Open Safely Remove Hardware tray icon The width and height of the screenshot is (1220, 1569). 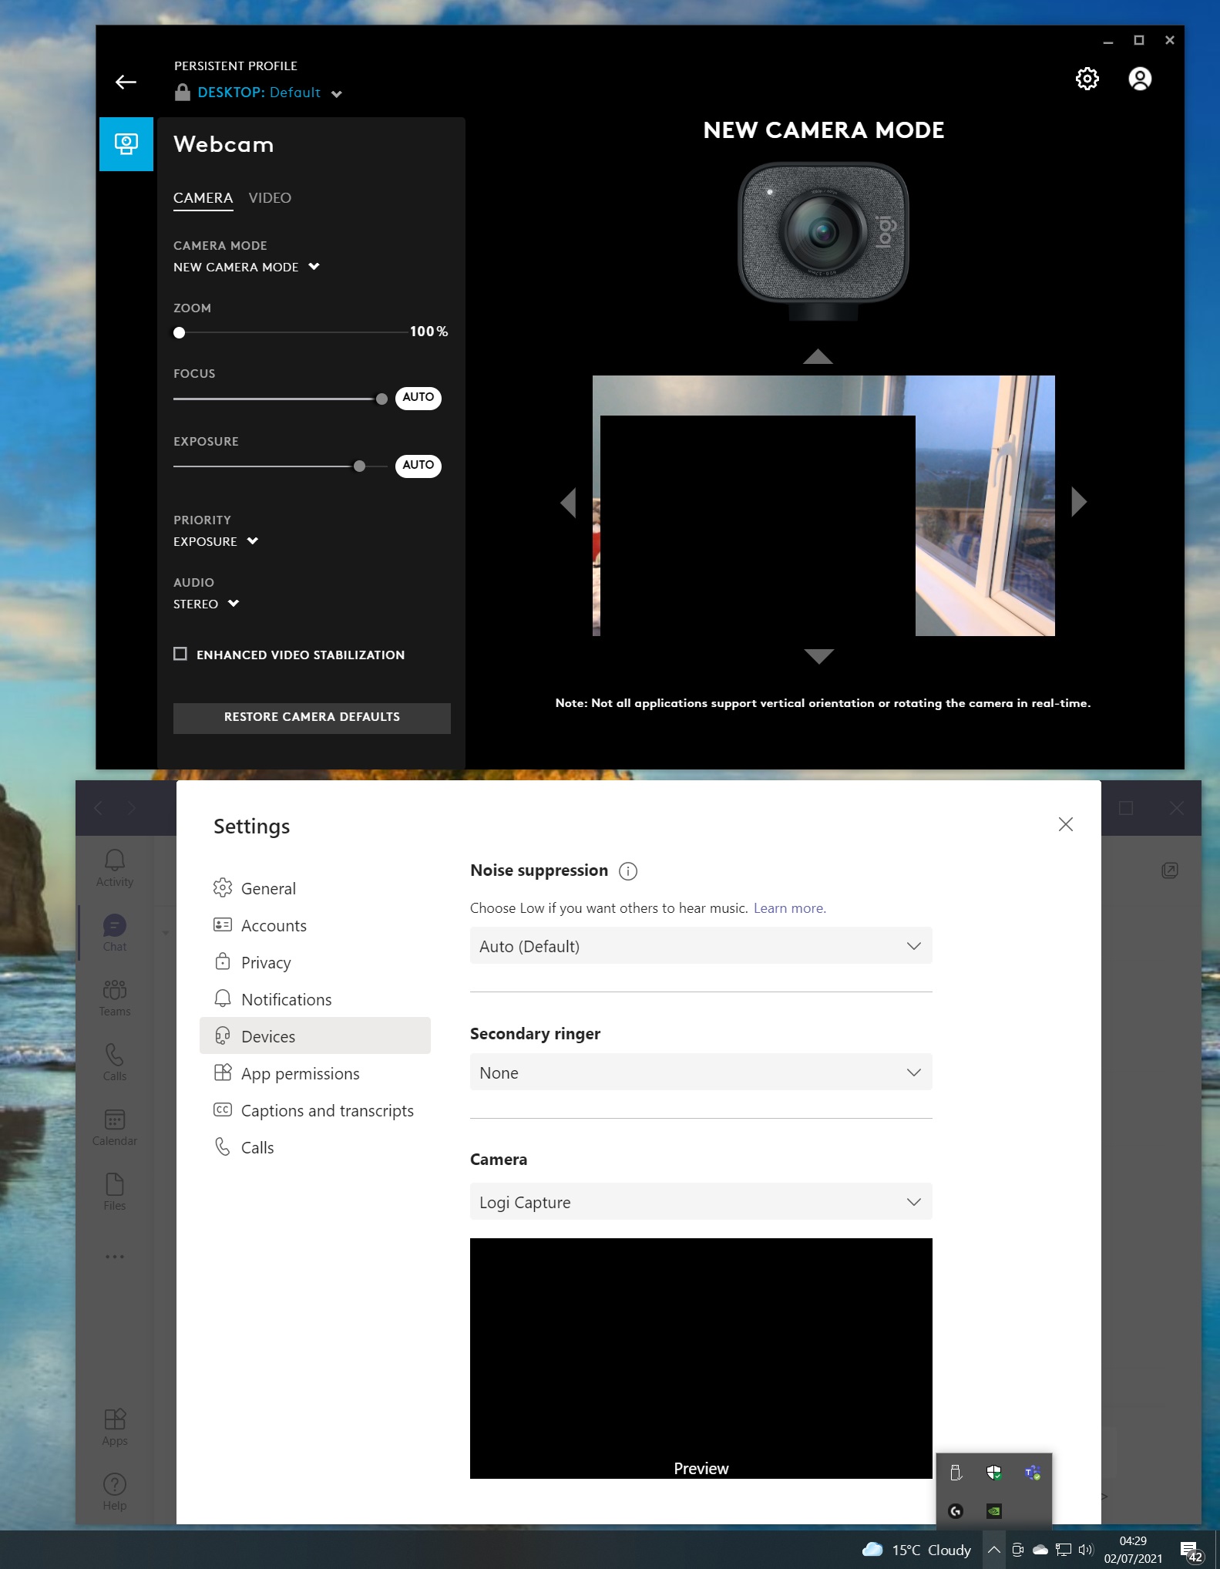pyautogui.click(x=956, y=1473)
